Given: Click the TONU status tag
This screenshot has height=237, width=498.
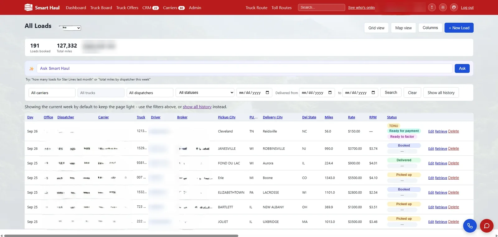Looking at the screenshot, I should (x=393, y=126).
